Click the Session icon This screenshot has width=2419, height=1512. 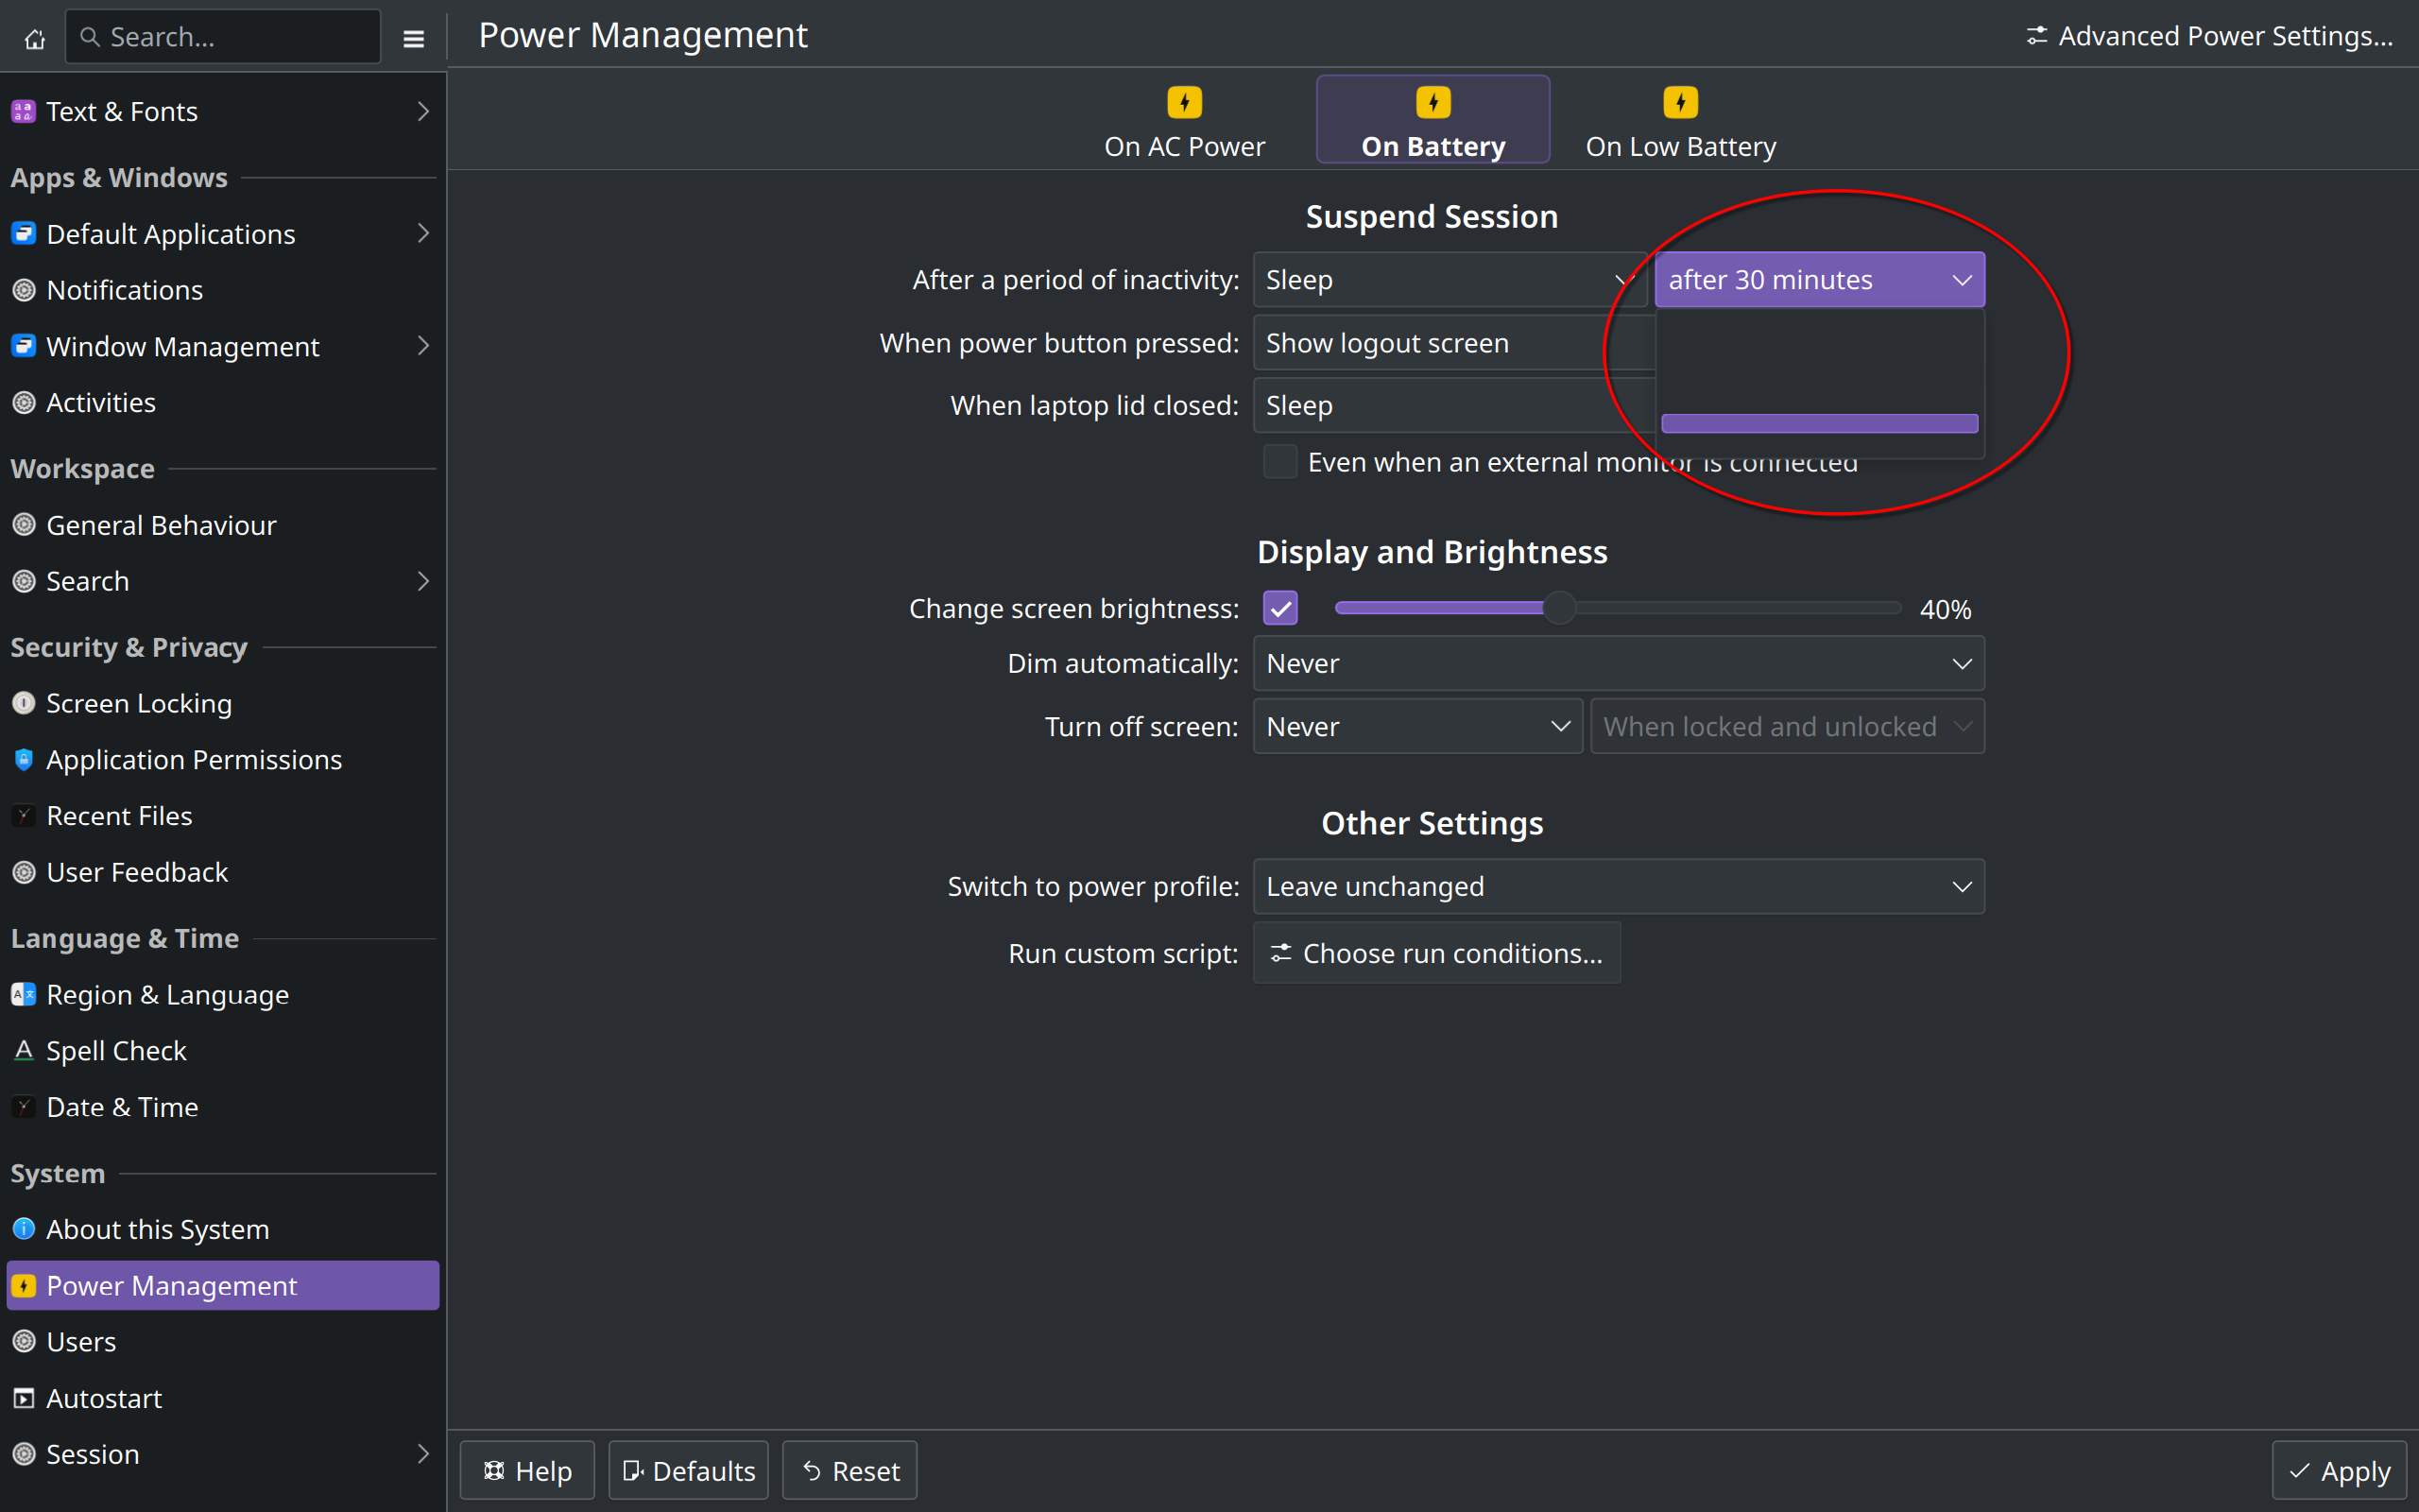coord(24,1454)
